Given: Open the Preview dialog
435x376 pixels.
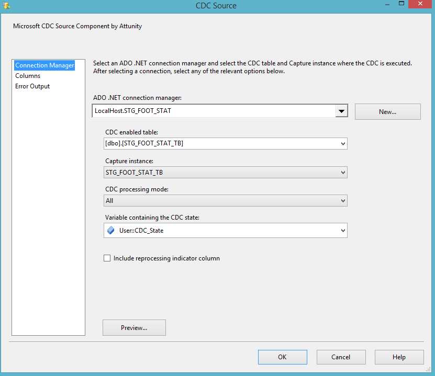Looking at the screenshot, I should coord(134,327).
